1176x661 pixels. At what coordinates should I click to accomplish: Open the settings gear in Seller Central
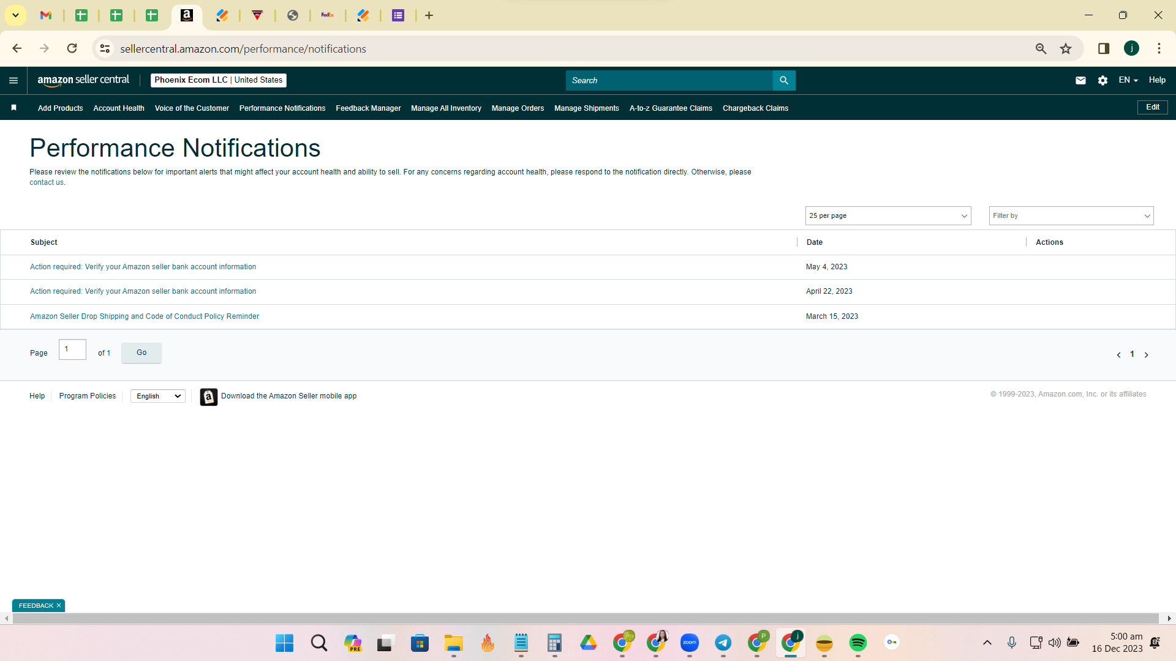[1102, 80]
